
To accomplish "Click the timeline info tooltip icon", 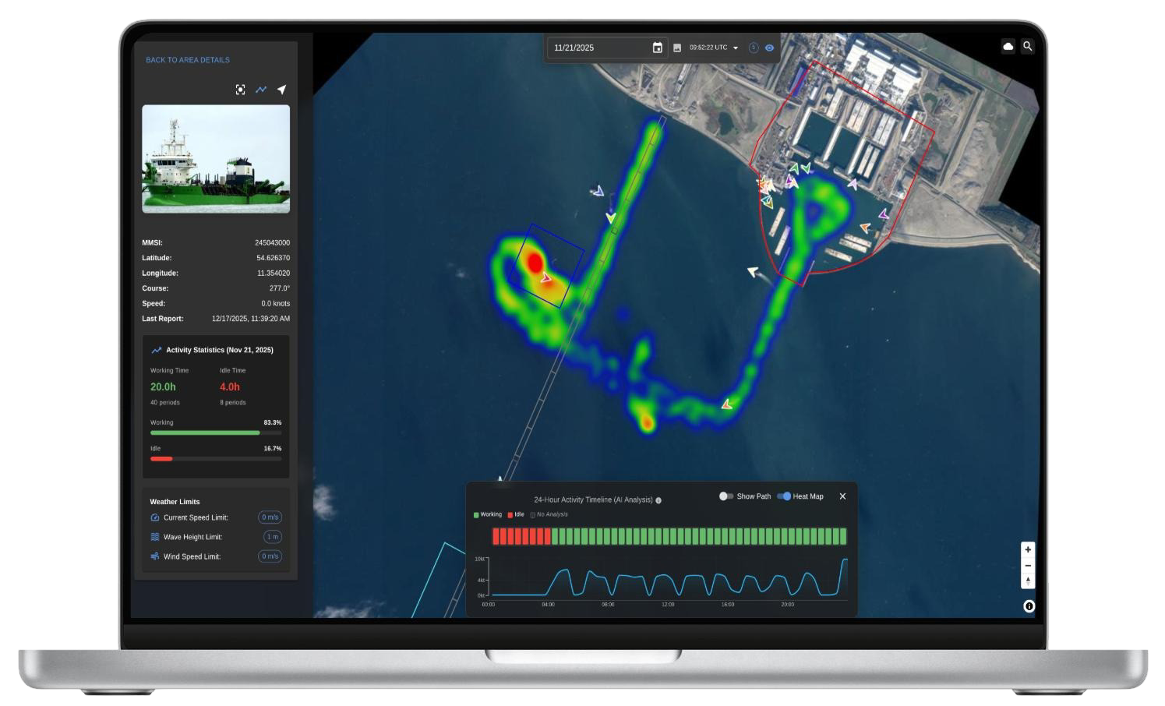I will [x=658, y=500].
